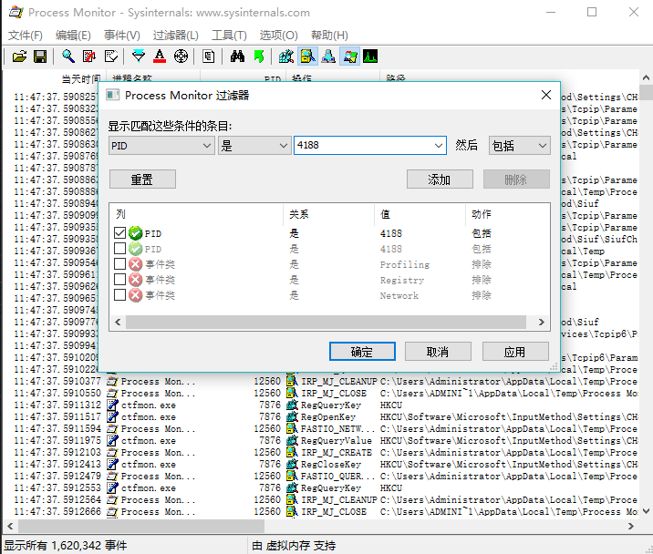Click the 确定 OK button
This screenshot has height=554, width=653.
362,352
